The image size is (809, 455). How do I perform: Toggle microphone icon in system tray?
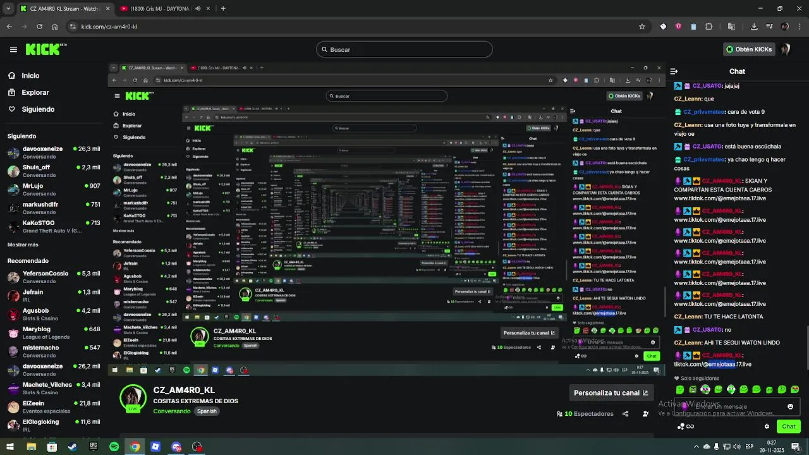coord(715,447)
